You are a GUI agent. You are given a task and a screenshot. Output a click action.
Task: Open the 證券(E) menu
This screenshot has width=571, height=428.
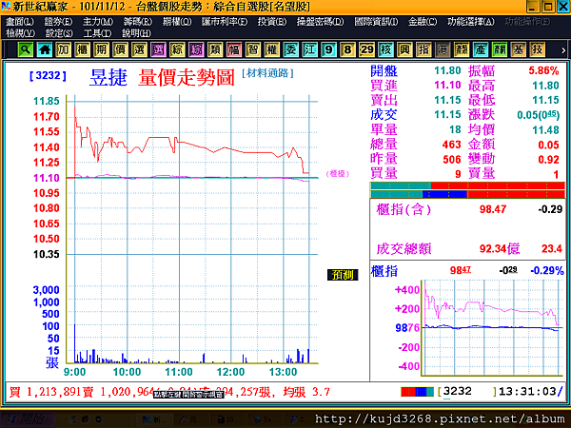(58, 22)
